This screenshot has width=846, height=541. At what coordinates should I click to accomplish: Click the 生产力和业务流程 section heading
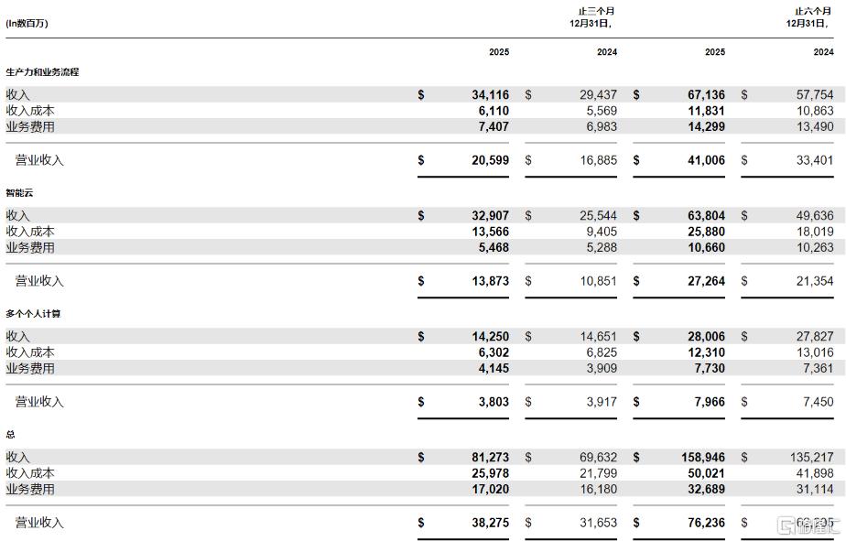(x=42, y=71)
